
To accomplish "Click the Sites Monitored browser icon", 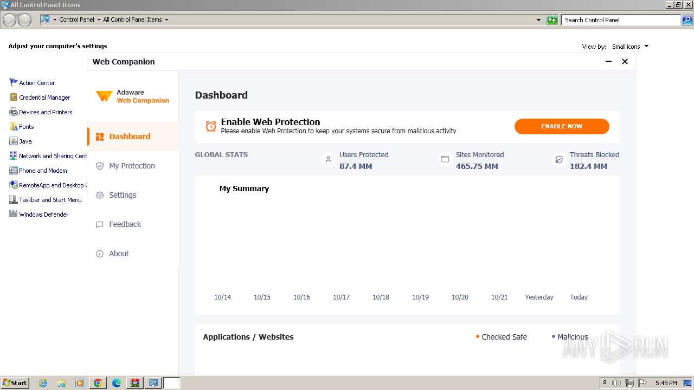I will tap(445, 160).
